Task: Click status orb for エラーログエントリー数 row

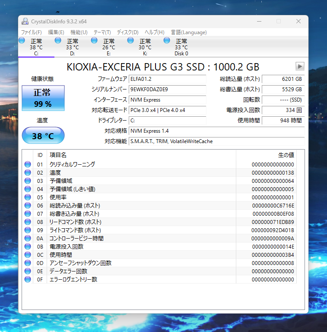Action: point(28,279)
